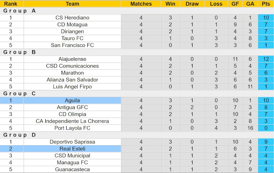Select CA Independiente La Chorrera row

[72, 121]
